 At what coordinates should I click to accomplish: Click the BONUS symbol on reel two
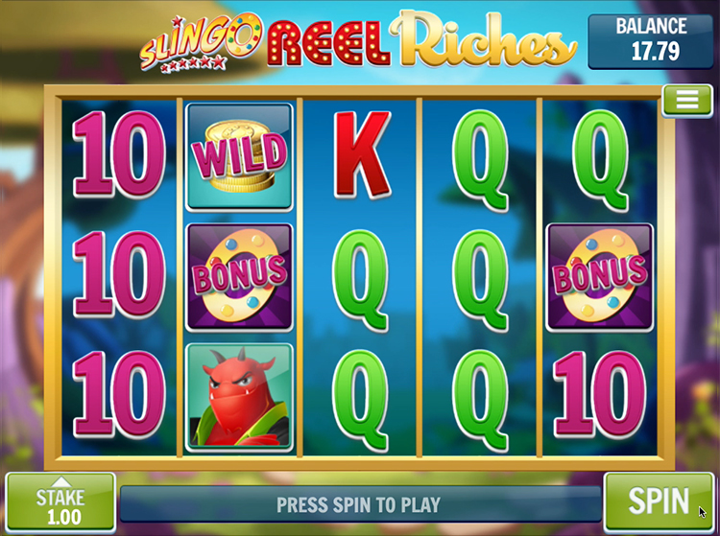pyautogui.click(x=239, y=277)
